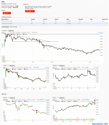The height and width of the screenshot is (125, 109).
Task: Click 'закрепить' button above the SPY chart
Action: point(12,98)
